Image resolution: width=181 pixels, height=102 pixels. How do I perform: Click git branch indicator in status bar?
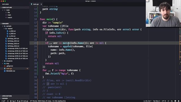3,101
